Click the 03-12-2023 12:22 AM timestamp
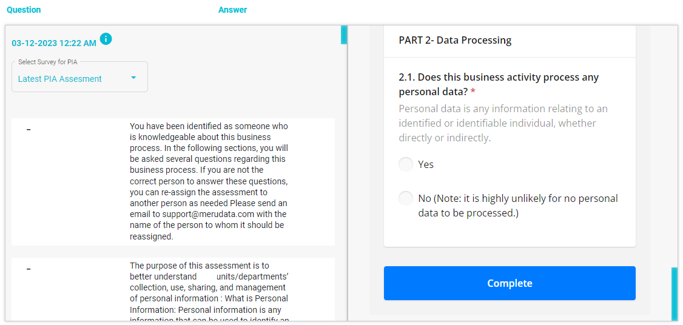The height and width of the screenshot is (325, 683). pyautogui.click(x=54, y=43)
